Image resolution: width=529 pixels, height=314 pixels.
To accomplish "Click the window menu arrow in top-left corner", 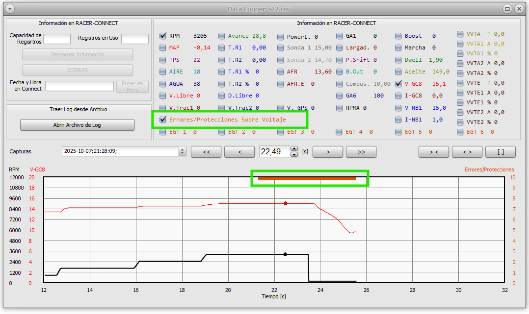I will pyautogui.click(x=10, y=8).
